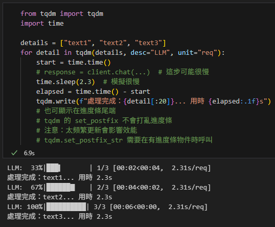Click the tqdm.write f-string line
The image size is (275, 227).
coord(154,101)
